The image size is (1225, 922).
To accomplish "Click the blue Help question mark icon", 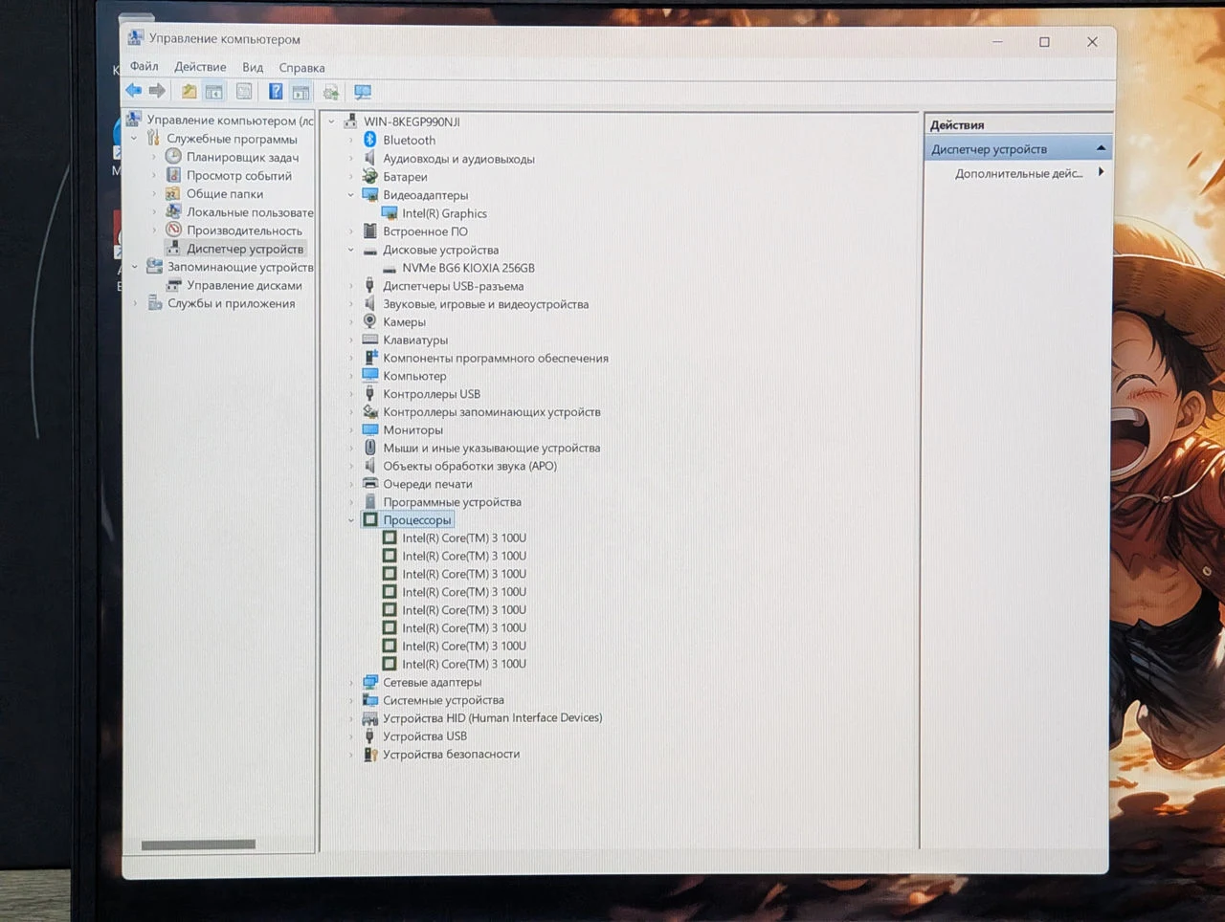I will (x=276, y=92).
